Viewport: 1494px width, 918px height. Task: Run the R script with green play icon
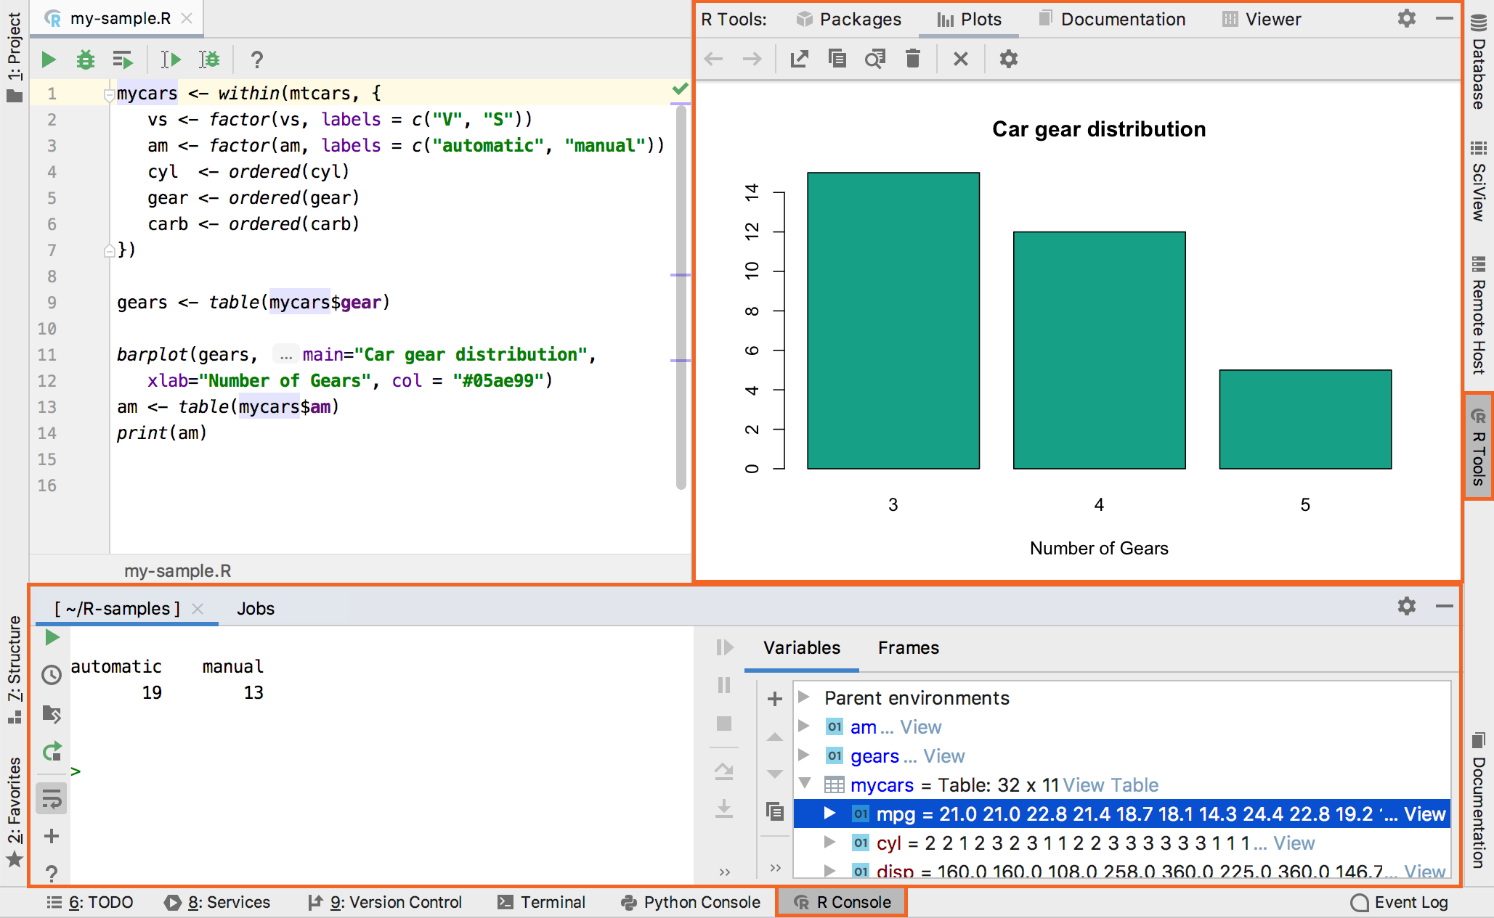tap(49, 60)
